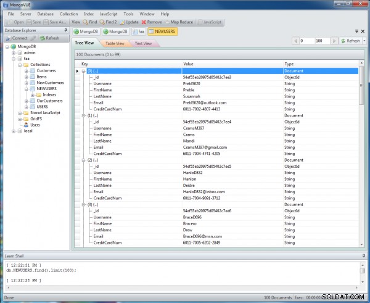Collapse document (3) in tree view
This screenshot has width=370, height=303.
click(83, 204)
